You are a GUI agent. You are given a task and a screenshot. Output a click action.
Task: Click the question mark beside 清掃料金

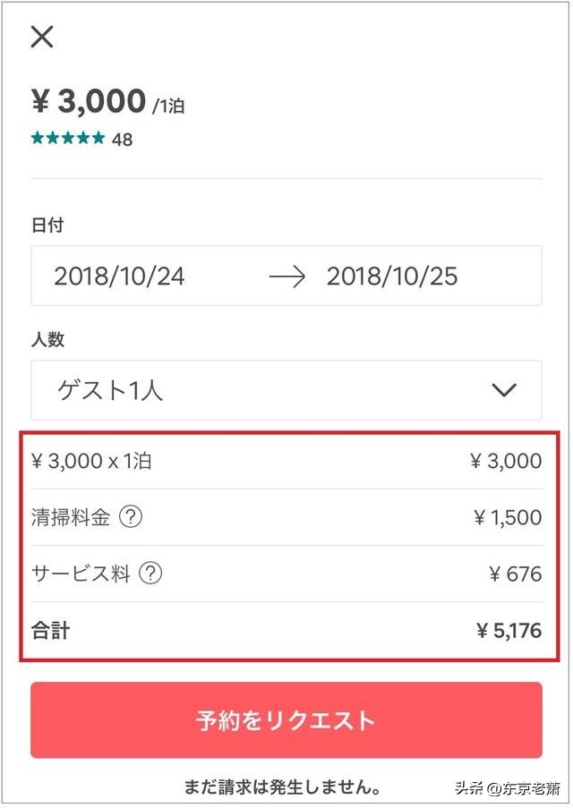(131, 517)
